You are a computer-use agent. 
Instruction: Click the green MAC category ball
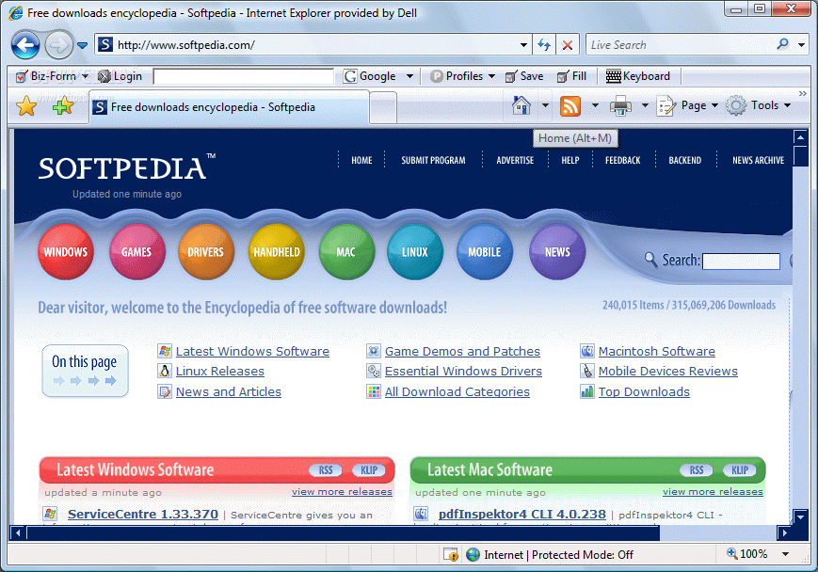click(346, 252)
